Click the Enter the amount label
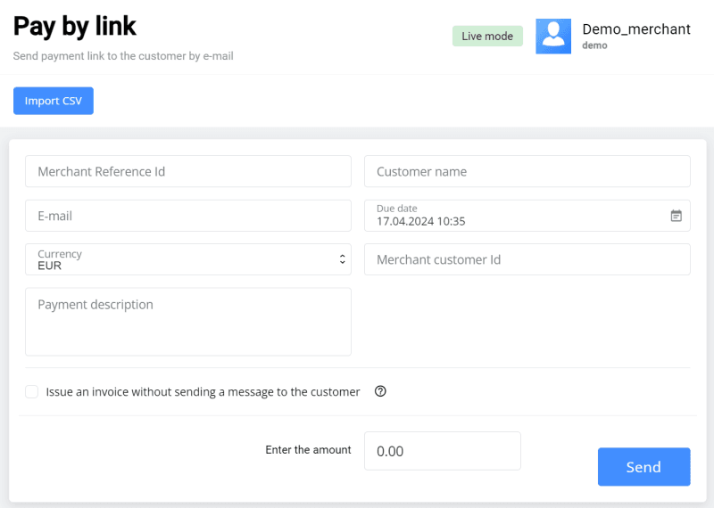The width and height of the screenshot is (714, 508). click(308, 450)
